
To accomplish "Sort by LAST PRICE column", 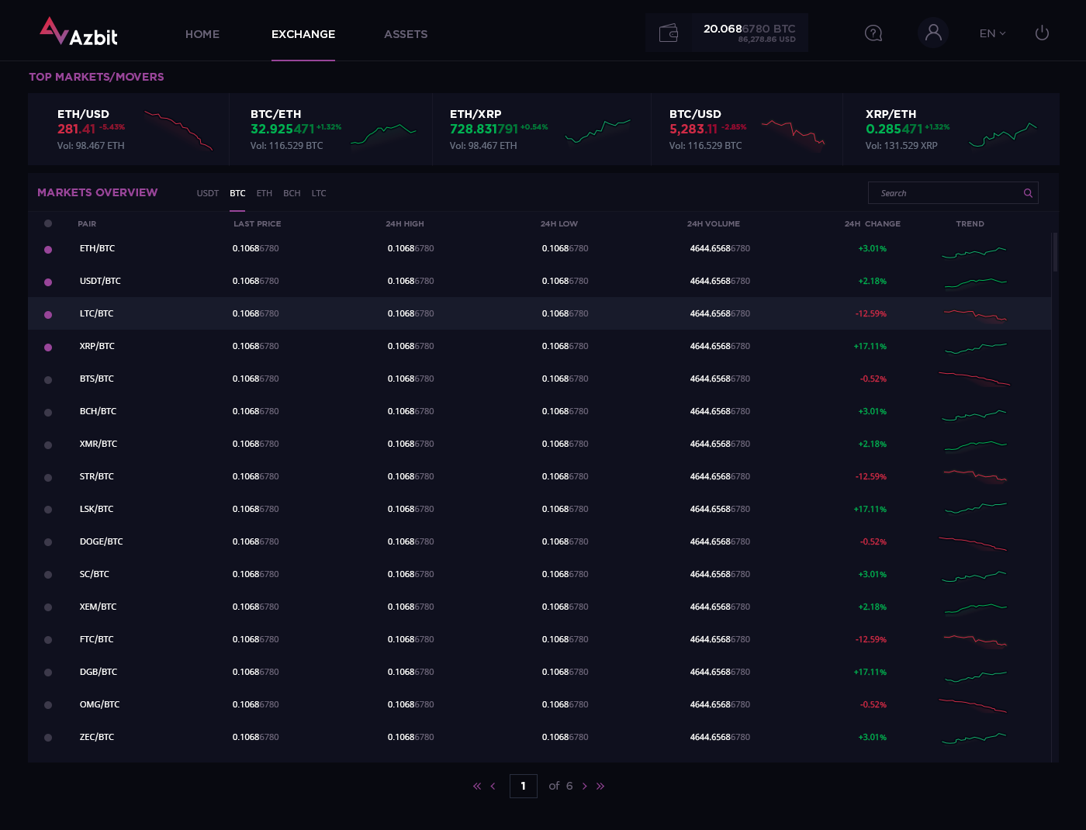I will click(x=258, y=223).
